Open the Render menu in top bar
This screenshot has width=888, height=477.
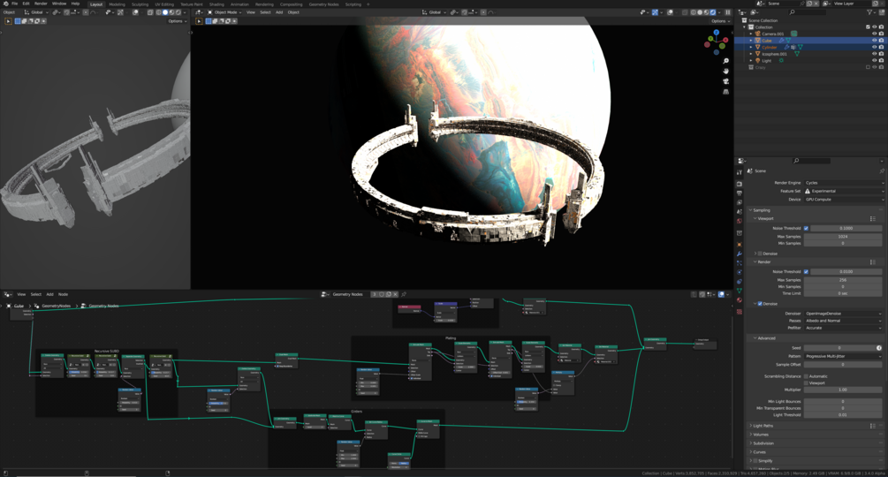tap(41, 4)
